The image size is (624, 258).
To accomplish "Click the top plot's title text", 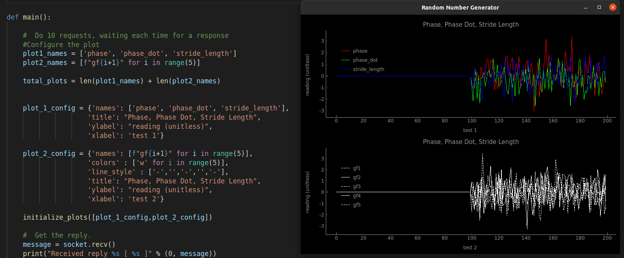I will (x=471, y=25).
